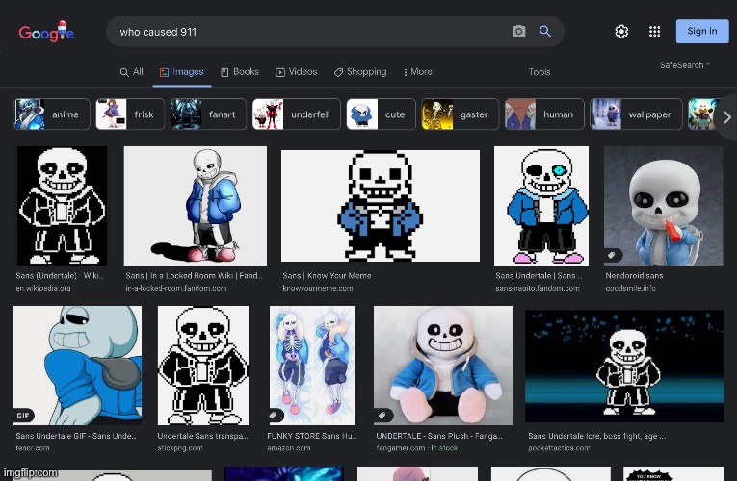The width and height of the screenshot is (737, 481).
Task: Click the pockettactics.com source text
Action: [559, 447]
